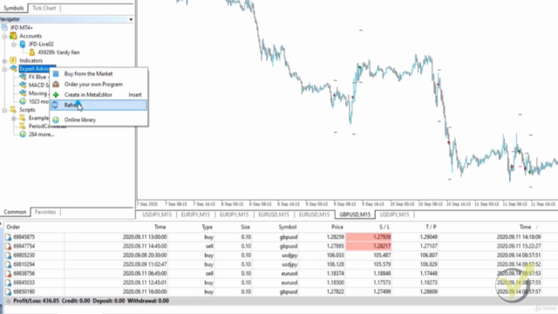Click the Moving Average expert advisor icon
The image size is (558, 314).
[x=23, y=93]
